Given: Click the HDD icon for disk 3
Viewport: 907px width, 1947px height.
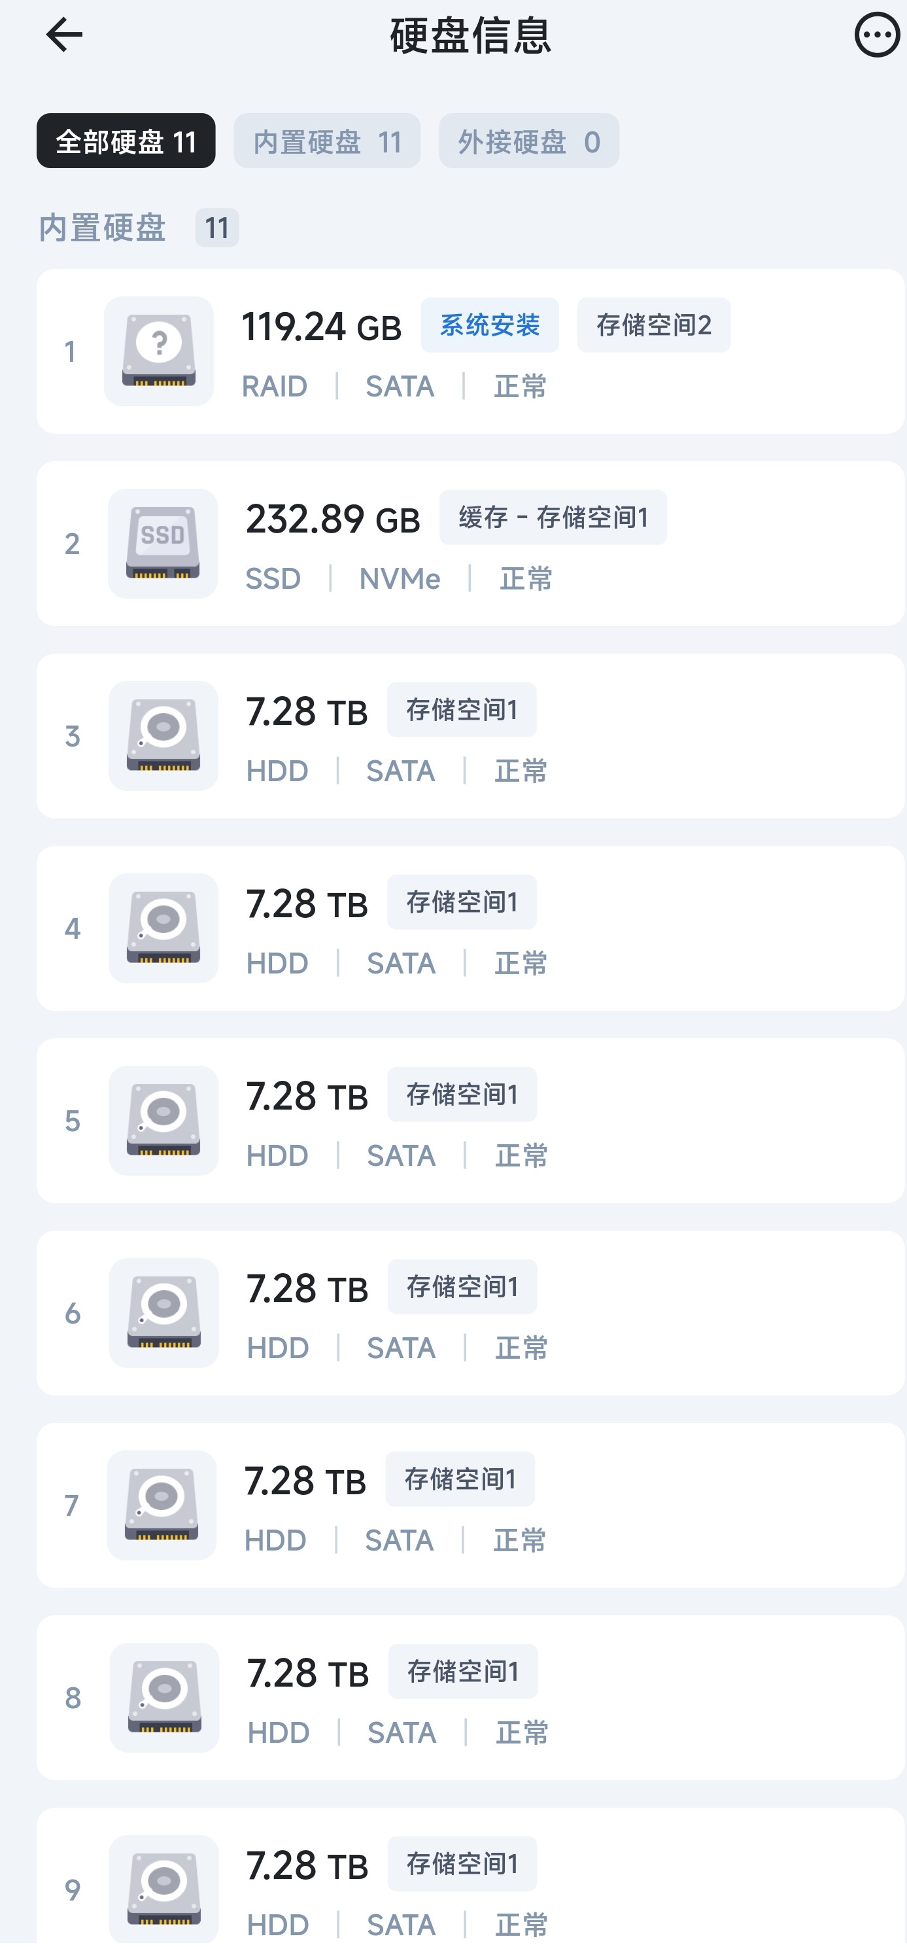Looking at the screenshot, I should pos(163,736).
